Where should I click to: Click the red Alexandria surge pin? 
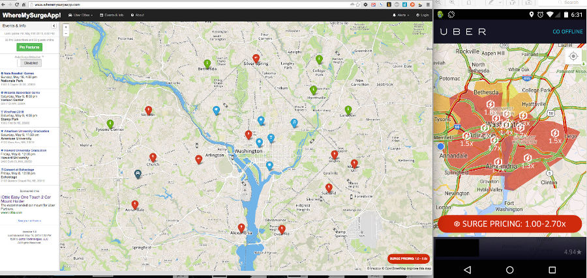click(x=241, y=228)
